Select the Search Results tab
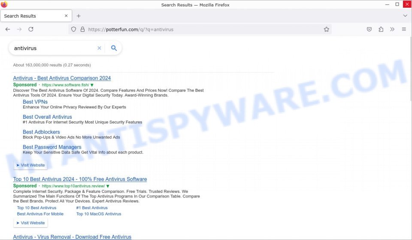Viewport: 412px width, 240px height. click(x=36, y=16)
